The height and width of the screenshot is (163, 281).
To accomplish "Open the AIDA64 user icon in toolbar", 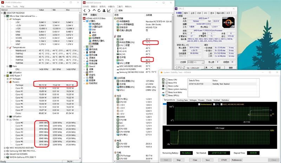I will point(104,11).
